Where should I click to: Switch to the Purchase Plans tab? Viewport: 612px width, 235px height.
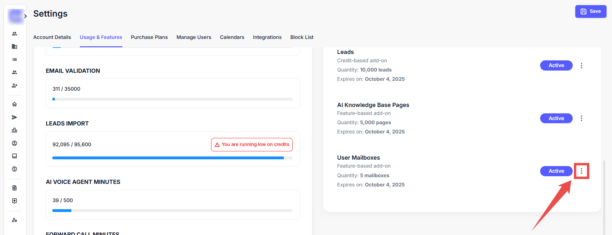click(x=149, y=37)
